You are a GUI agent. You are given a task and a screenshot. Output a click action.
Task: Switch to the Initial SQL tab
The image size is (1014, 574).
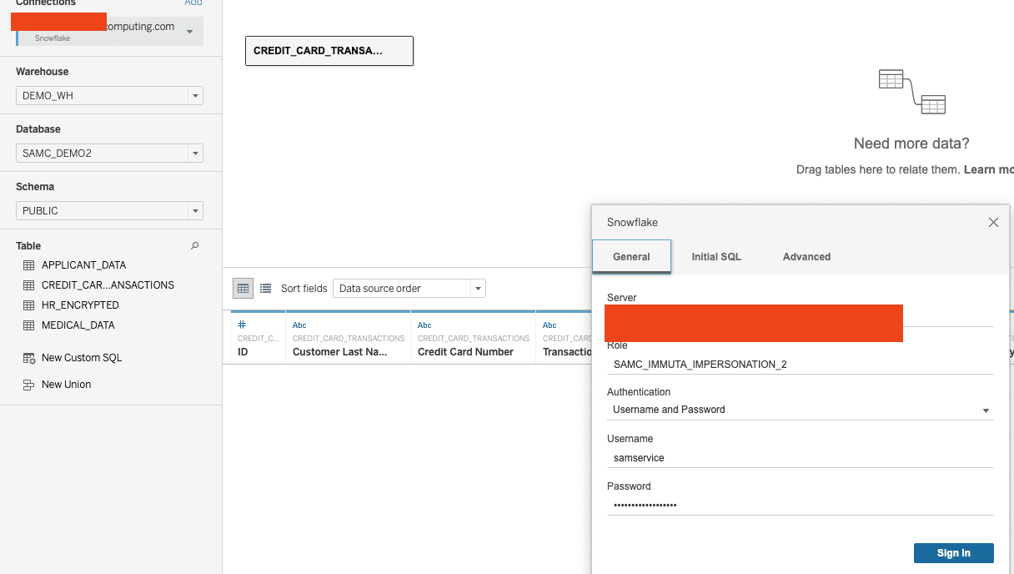pyautogui.click(x=716, y=257)
